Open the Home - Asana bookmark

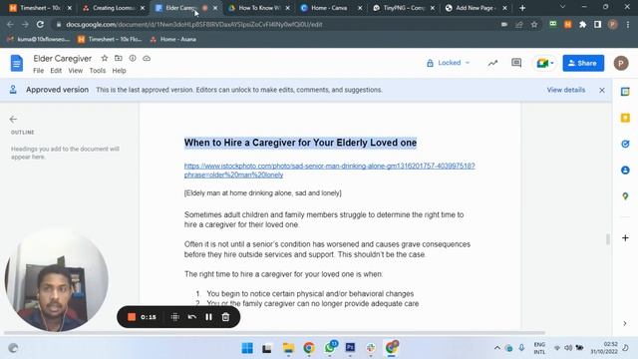point(172,39)
